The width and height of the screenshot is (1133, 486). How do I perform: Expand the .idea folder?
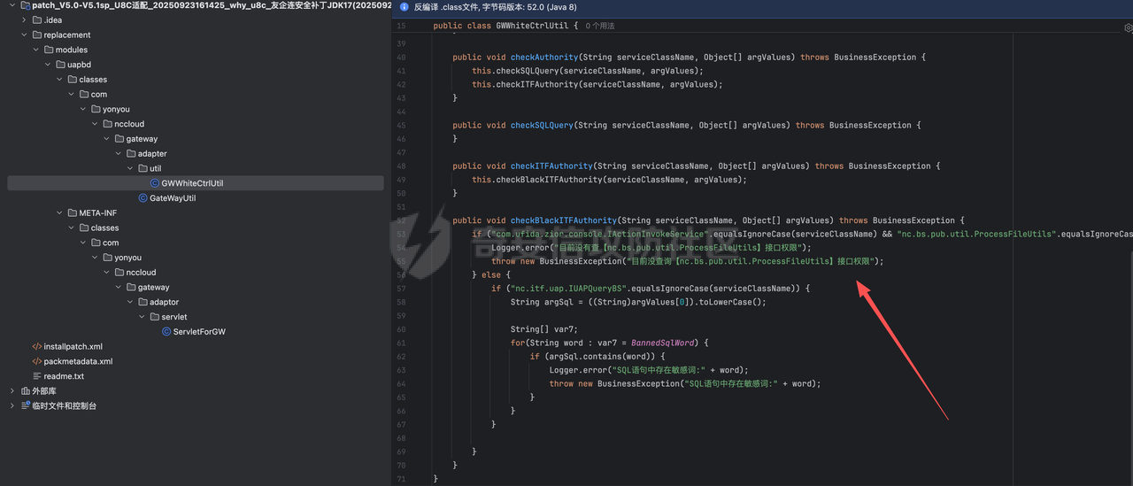[x=24, y=20]
